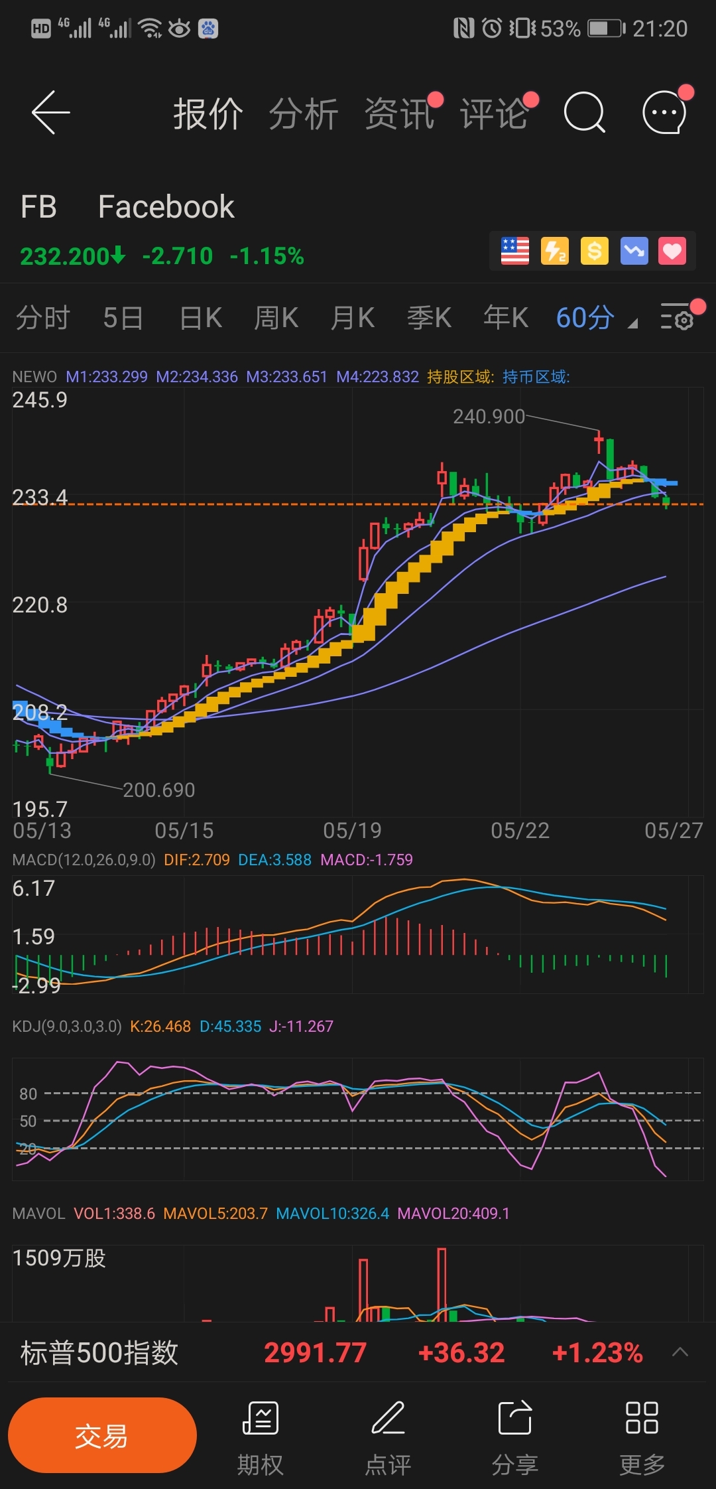Image resolution: width=716 pixels, height=1489 pixels.
Task: Select the 周K chart period
Action: tap(276, 318)
